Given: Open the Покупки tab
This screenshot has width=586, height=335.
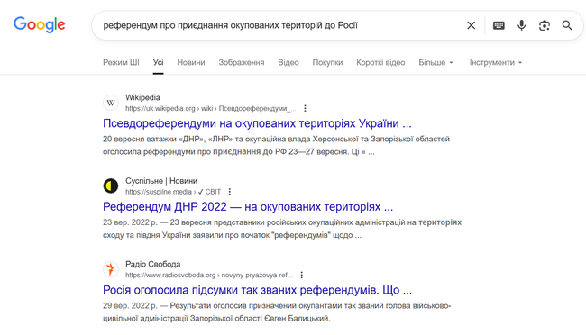Looking at the screenshot, I should coord(327,62).
